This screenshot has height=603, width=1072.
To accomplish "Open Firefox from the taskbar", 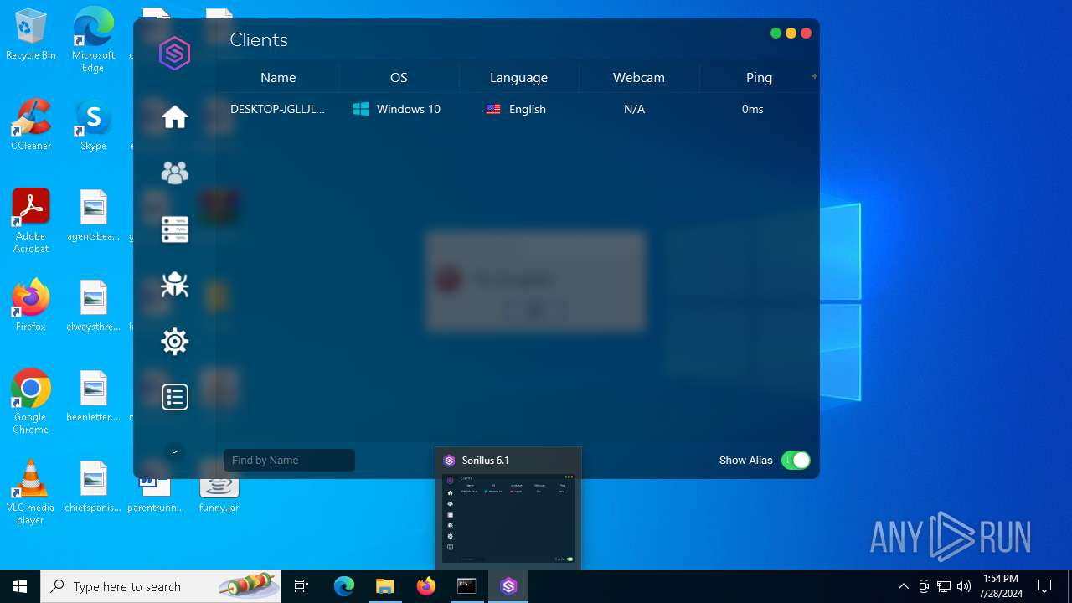I will pyautogui.click(x=426, y=586).
